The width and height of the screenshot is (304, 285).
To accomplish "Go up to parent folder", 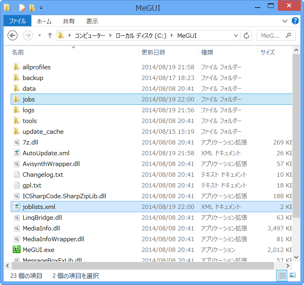I will (50, 35).
